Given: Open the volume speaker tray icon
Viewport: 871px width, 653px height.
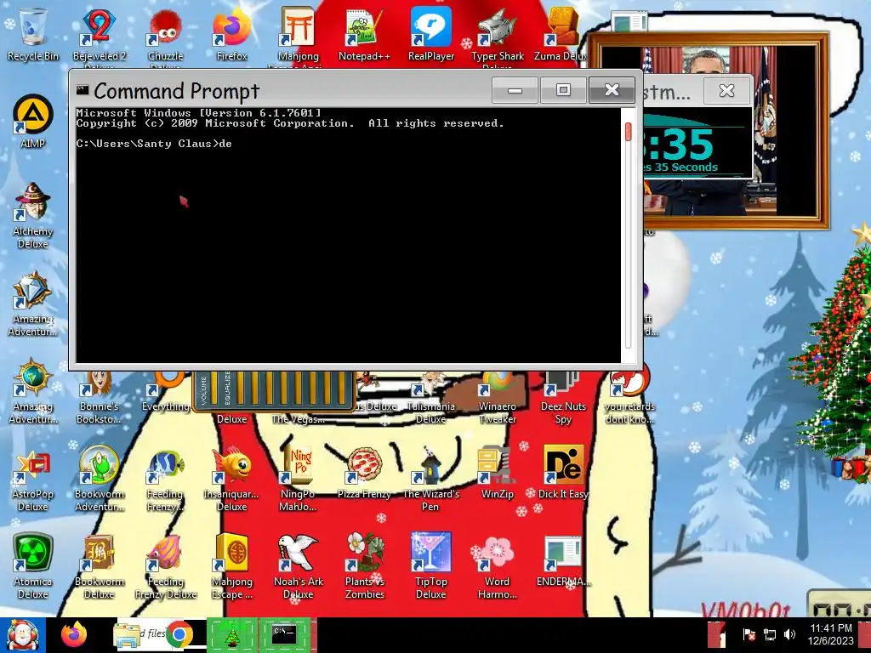Looking at the screenshot, I should [x=789, y=634].
